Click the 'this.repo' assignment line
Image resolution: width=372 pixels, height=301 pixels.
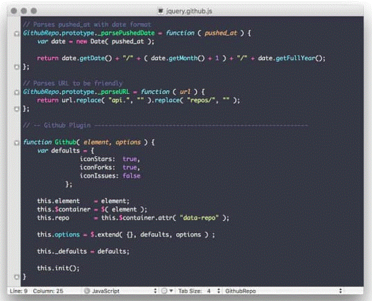coord(133,218)
